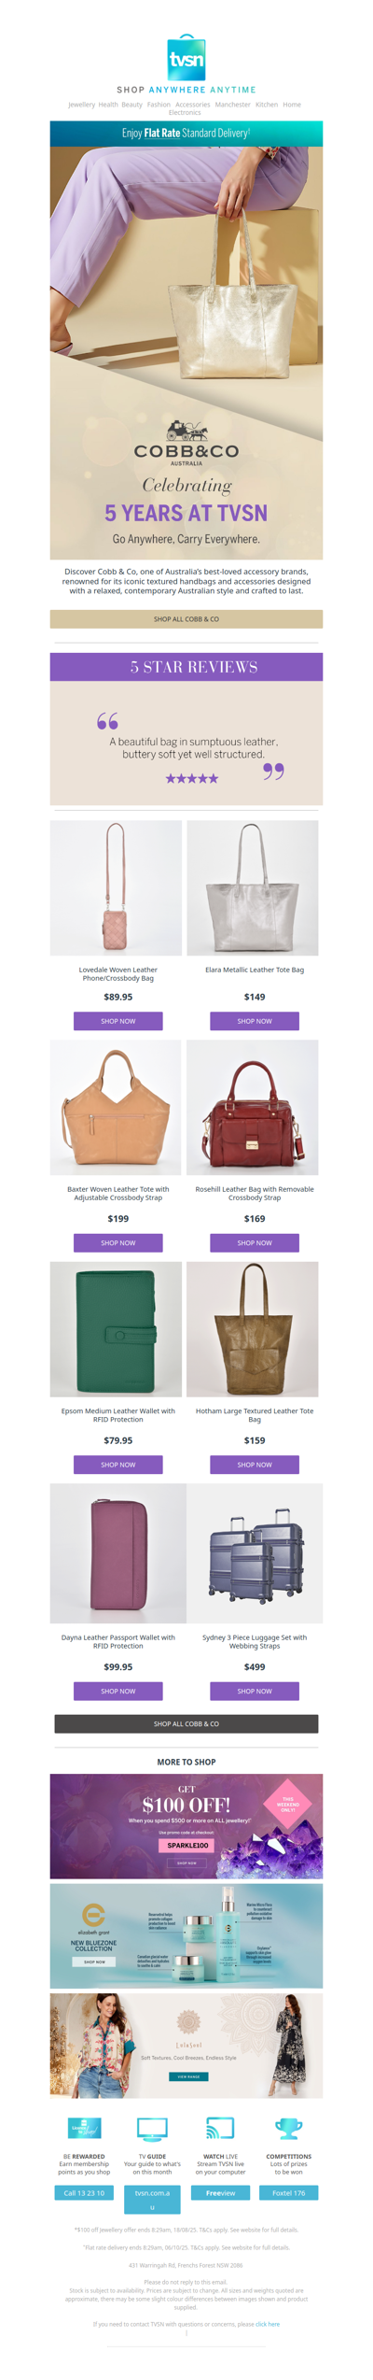
Task: Click the beige Shop All Cobb & Co button
Action: click(186, 619)
